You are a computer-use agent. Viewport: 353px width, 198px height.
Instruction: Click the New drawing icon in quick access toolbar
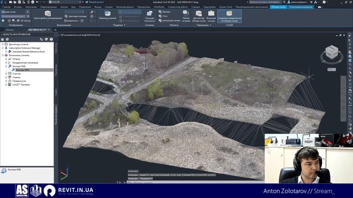click(x=10, y=2)
